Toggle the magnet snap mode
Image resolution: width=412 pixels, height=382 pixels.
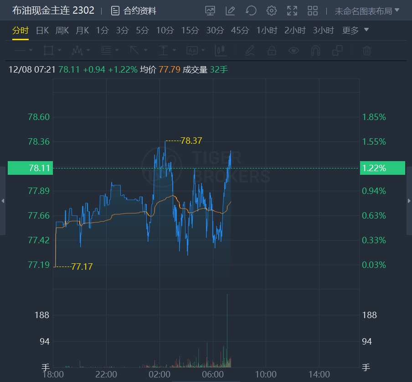(316, 50)
